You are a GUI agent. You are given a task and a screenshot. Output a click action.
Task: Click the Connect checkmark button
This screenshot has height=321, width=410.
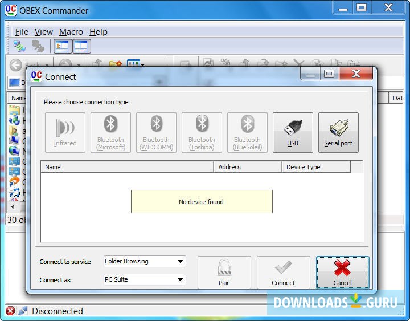(x=284, y=273)
